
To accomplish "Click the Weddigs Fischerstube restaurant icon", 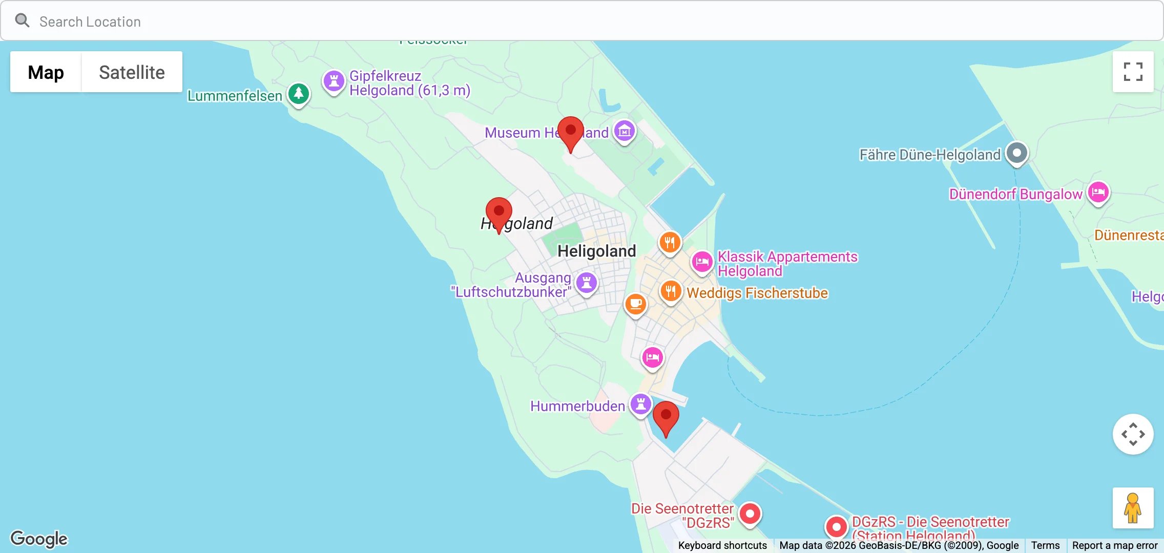I will (x=671, y=292).
